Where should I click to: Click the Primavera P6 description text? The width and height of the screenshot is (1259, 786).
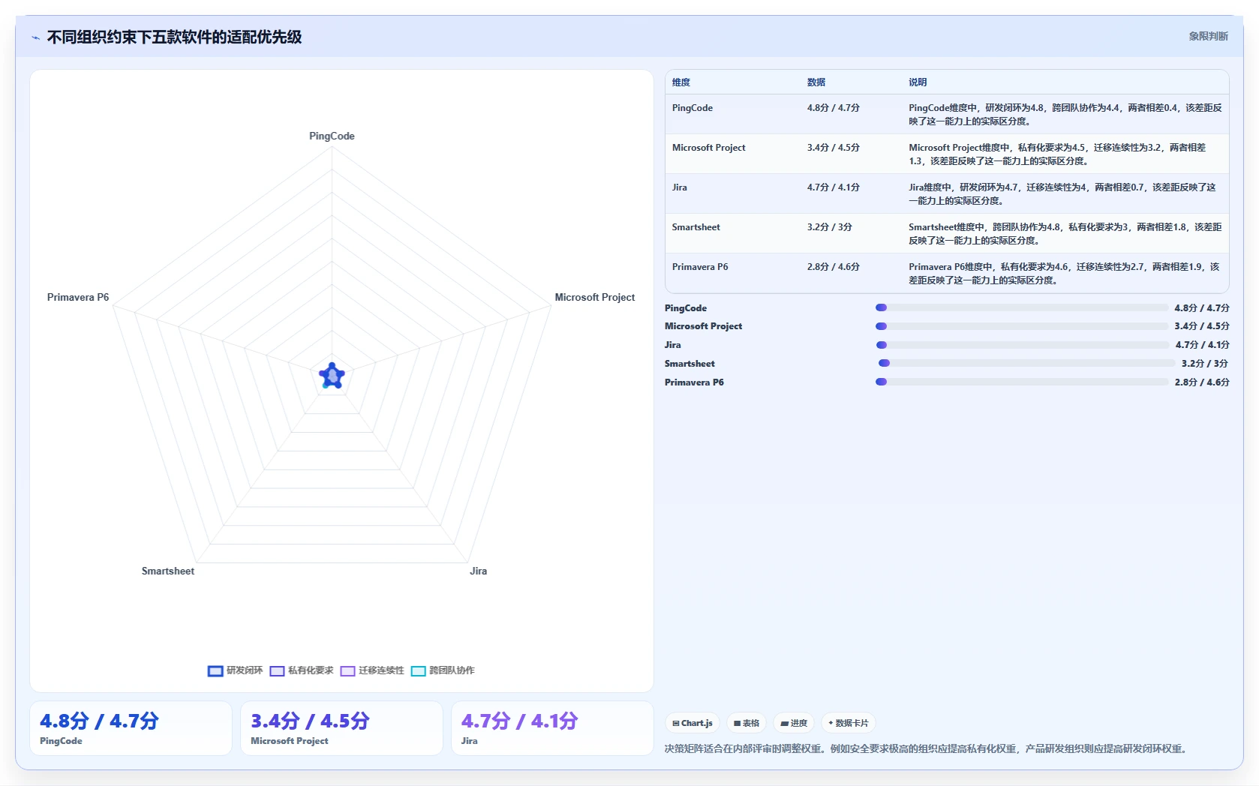tap(1065, 274)
